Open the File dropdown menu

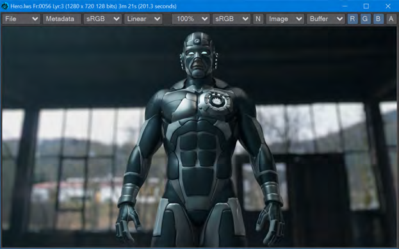click(x=21, y=19)
